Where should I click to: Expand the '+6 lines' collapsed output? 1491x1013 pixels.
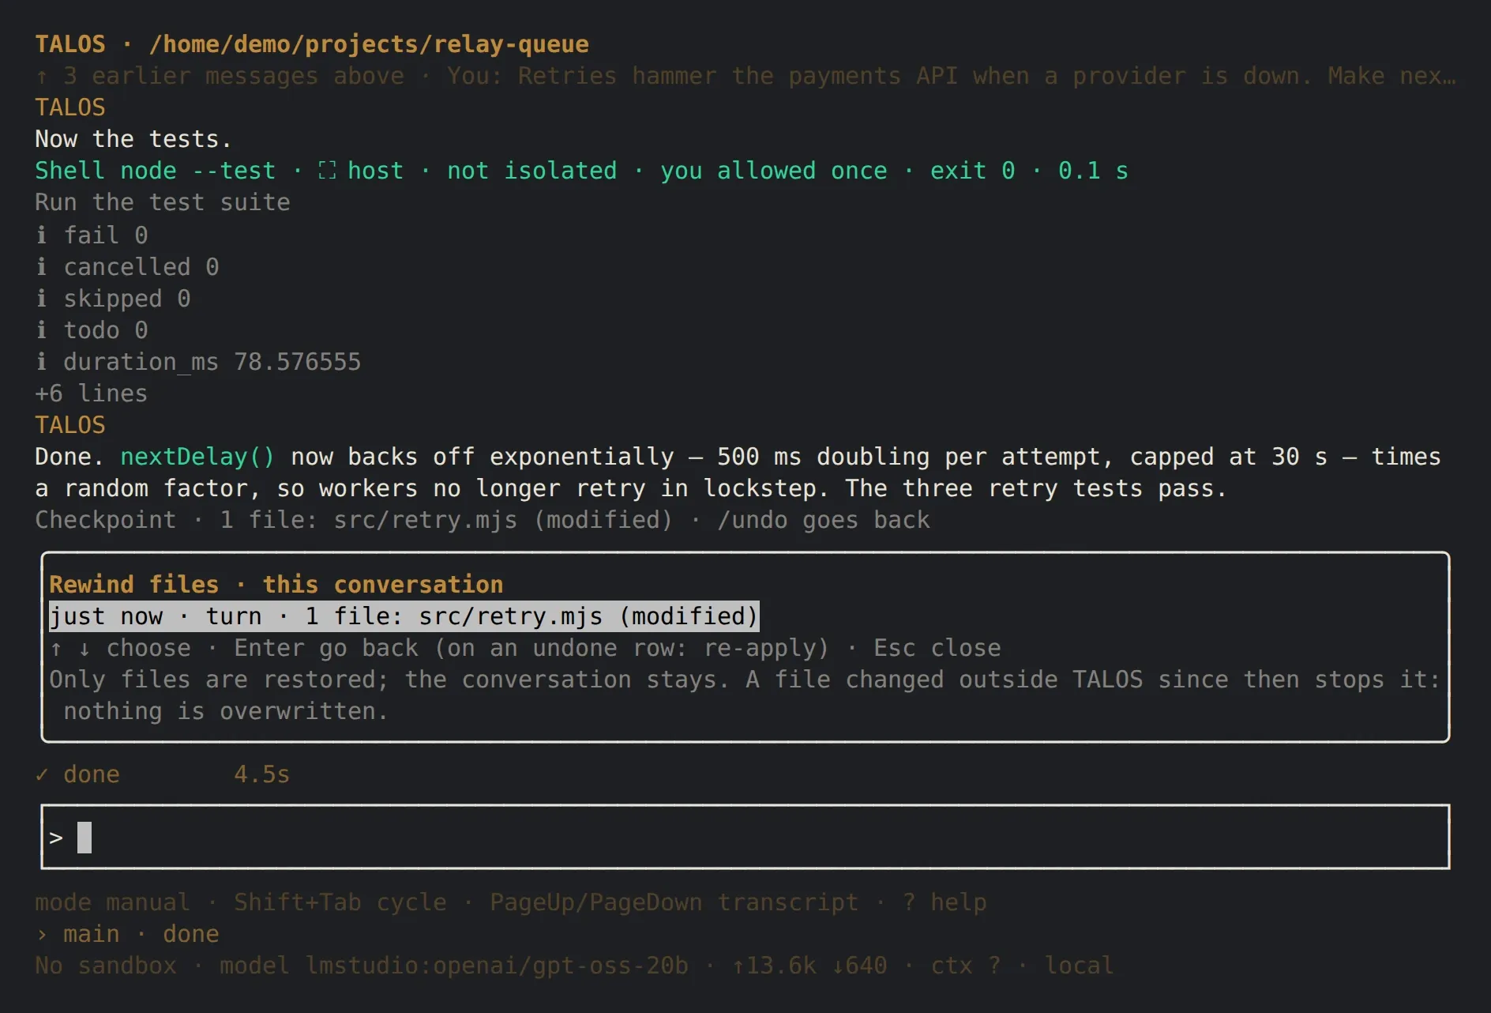(x=91, y=394)
